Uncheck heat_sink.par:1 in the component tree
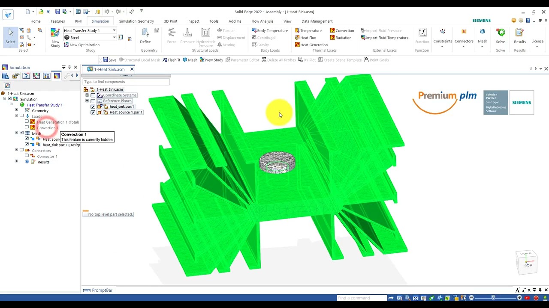The width and height of the screenshot is (549, 308). 93,107
